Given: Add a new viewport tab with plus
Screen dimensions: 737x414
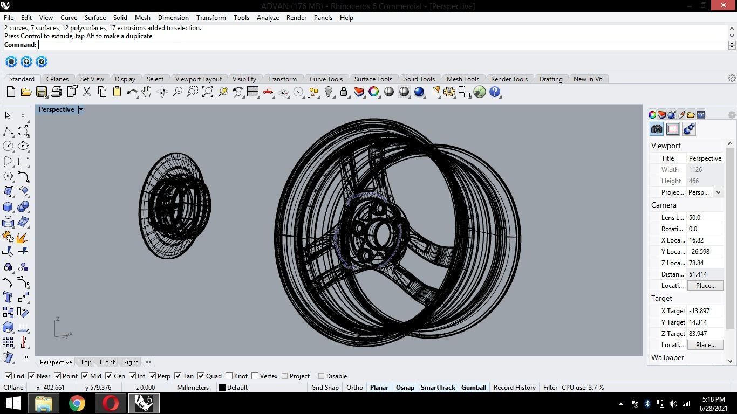Looking at the screenshot, I should click(x=148, y=362).
